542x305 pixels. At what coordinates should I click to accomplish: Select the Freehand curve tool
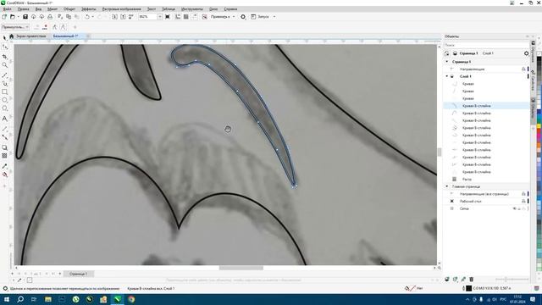[4, 75]
